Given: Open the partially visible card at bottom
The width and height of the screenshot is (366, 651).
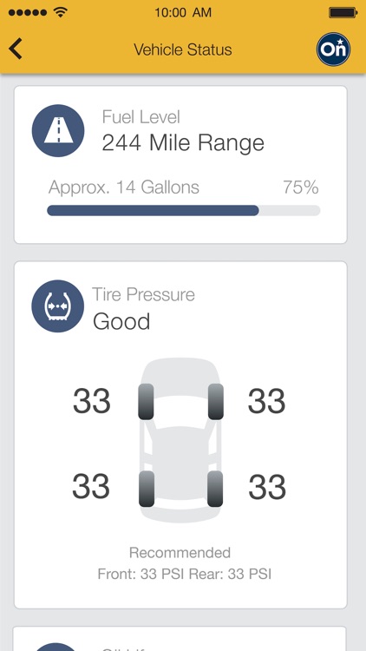Looking at the screenshot, I should pyautogui.click(x=180, y=639).
